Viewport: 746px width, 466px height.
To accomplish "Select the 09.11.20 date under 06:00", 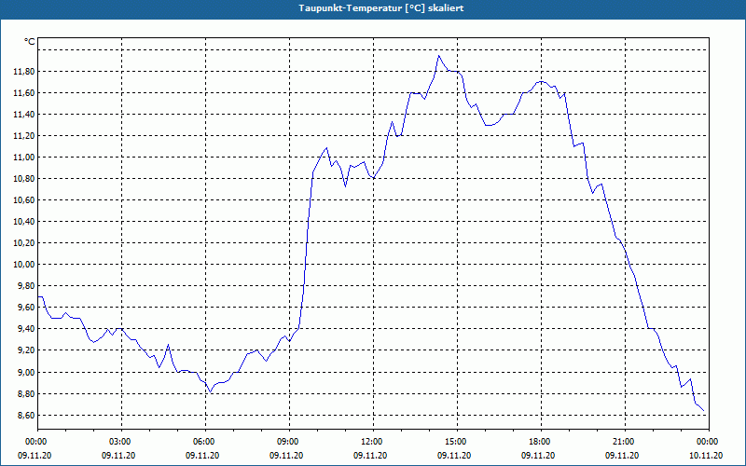I will tap(202, 456).
